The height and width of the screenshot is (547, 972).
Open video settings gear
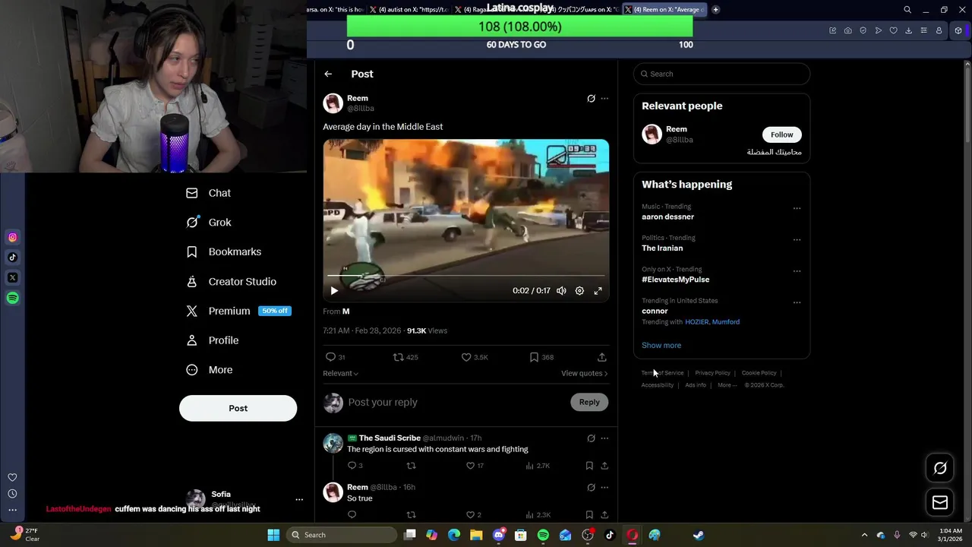point(579,290)
